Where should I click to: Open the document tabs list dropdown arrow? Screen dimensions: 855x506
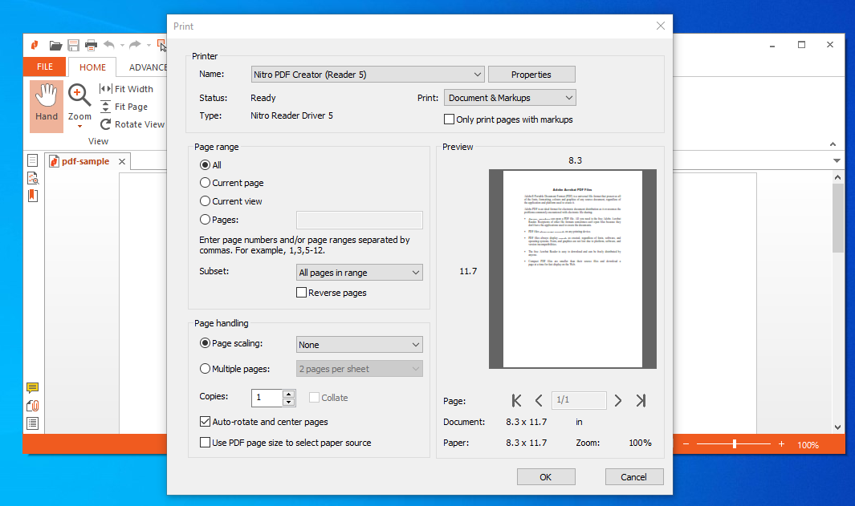(x=837, y=160)
